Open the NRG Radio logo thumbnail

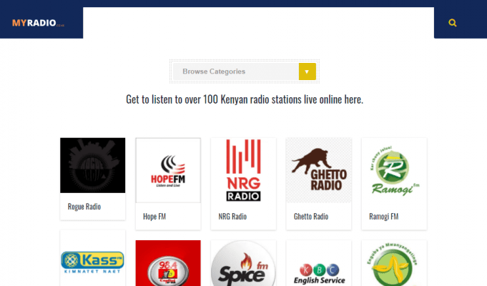tap(243, 170)
